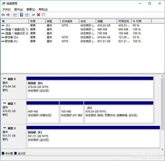Open the 查看(V) menu
The width and height of the screenshot is (165, 161).
[31, 9]
